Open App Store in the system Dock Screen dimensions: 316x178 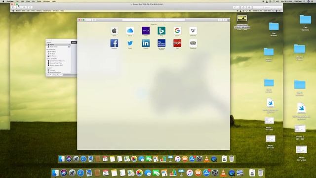point(206,173)
